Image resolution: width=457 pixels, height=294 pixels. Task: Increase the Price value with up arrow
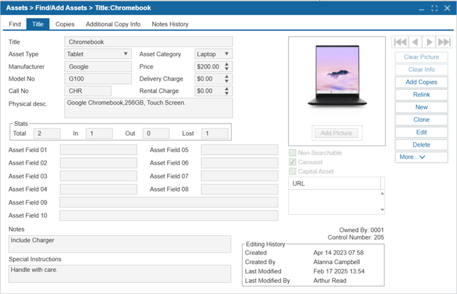[228, 64]
